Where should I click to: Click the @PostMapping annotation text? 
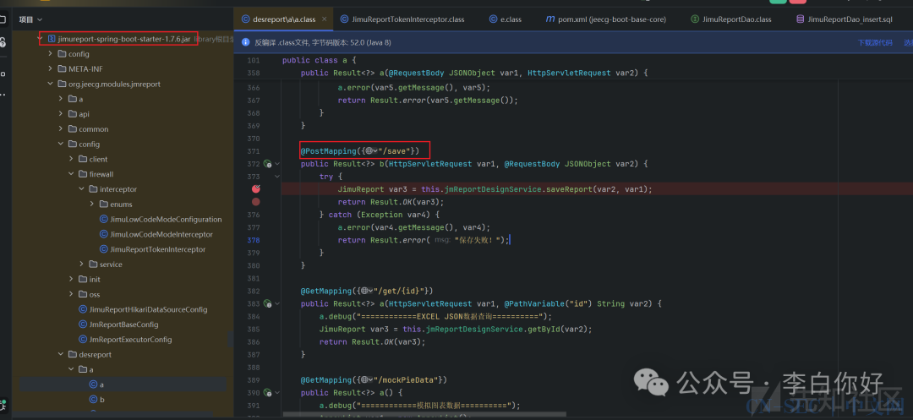coord(328,151)
